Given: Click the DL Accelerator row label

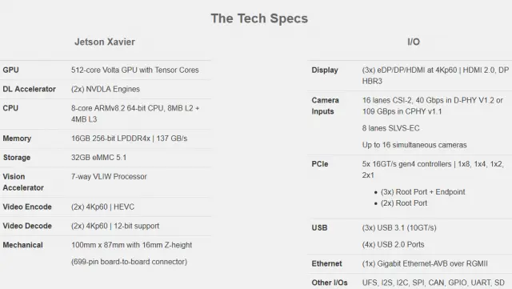Looking at the screenshot, I should pyautogui.click(x=29, y=89).
